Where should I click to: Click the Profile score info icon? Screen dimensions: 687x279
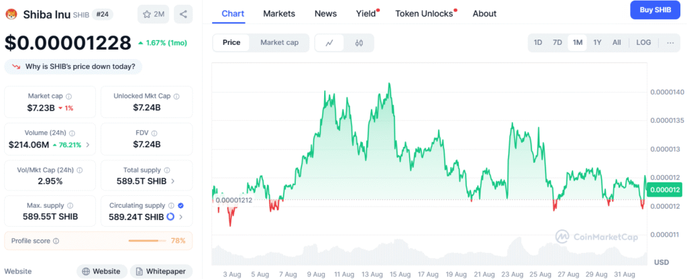(56, 241)
